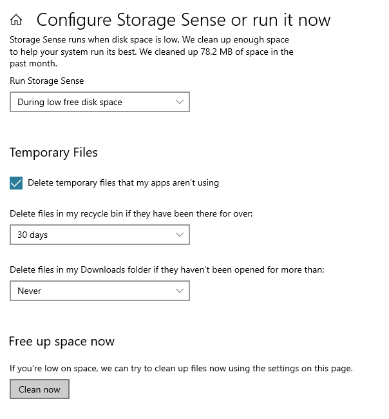Open the recycle bin '30 days' dropdown
The height and width of the screenshot is (419, 389).
point(100,235)
